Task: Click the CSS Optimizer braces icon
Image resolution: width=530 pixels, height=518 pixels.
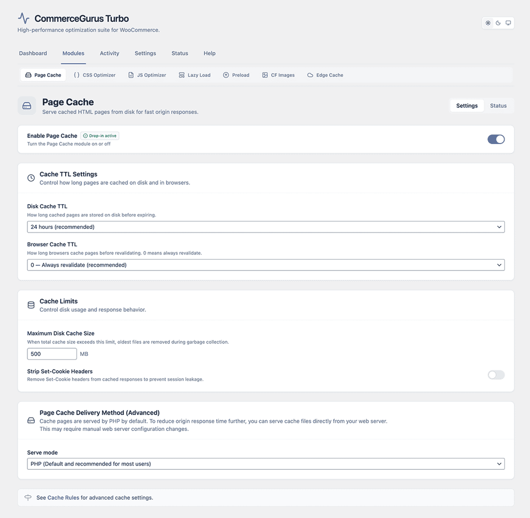Action: [x=77, y=75]
